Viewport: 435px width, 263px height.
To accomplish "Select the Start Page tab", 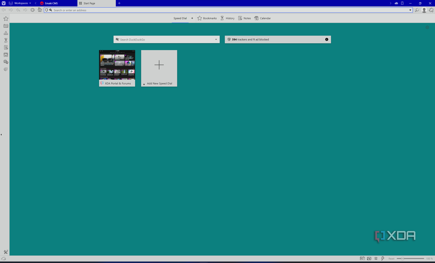I will tap(96, 3).
